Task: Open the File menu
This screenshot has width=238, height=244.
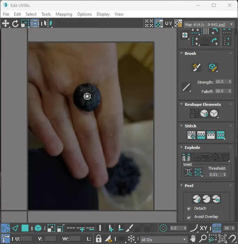Action: click(x=6, y=14)
